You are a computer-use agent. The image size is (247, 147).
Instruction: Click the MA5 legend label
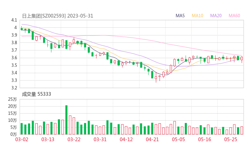(x=180, y=16)
